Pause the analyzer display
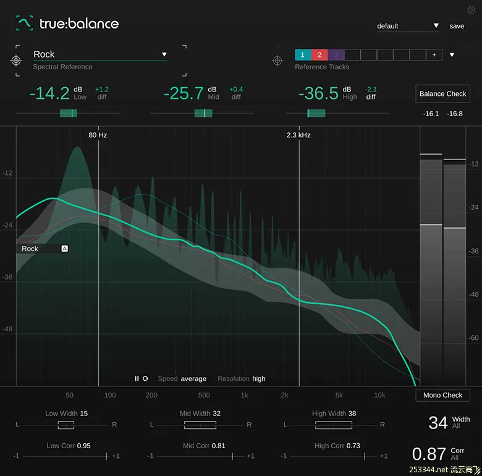This screenshot has width=482, height=476. tap(137, 378)
